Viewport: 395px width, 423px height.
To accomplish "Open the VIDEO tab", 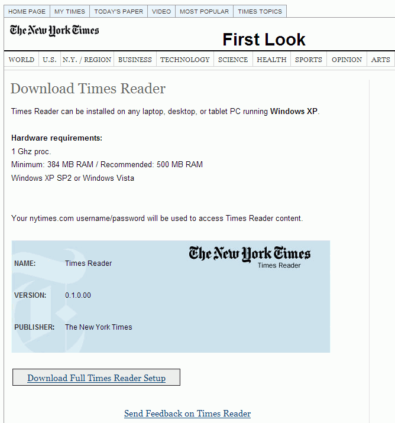I will [x=161, y=11].
